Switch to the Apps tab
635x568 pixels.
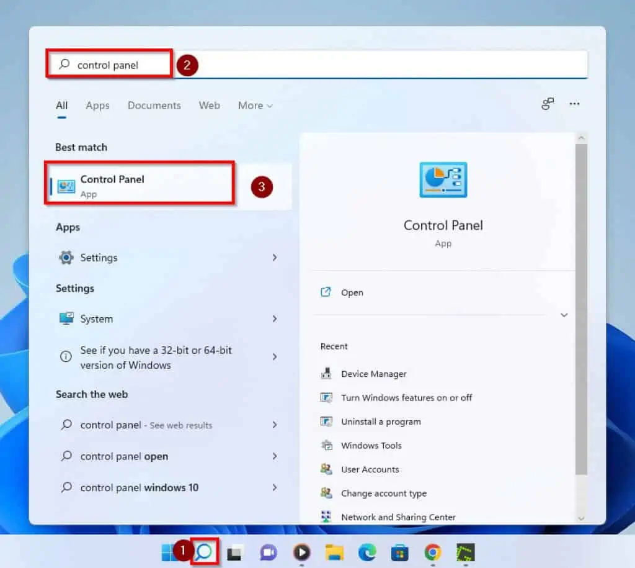click(x=97, y=106)
